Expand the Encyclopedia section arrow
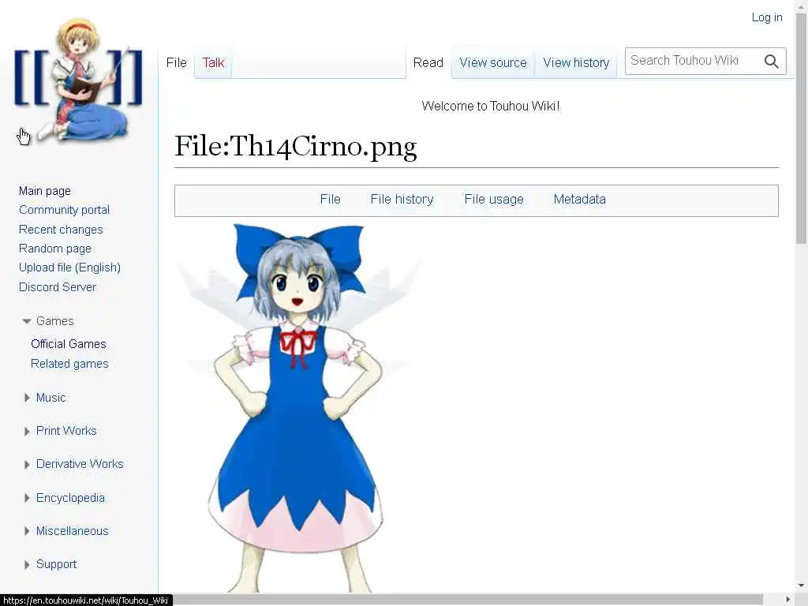 point(27,498)
